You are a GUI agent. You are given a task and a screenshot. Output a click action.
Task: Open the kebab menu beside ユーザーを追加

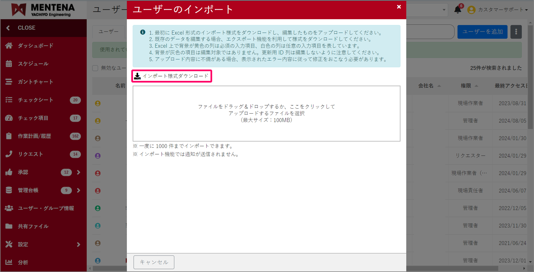[x=516, y=32]
